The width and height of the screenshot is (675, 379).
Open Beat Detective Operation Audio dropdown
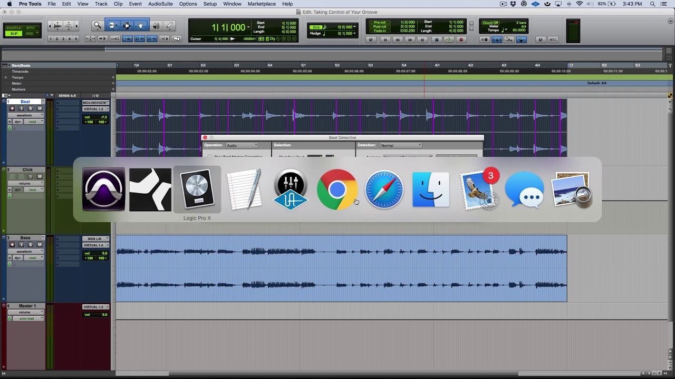(x=242, y=145)
